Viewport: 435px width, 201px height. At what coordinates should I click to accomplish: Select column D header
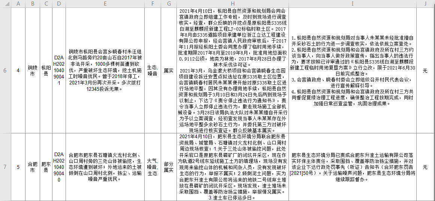[59, 4]
